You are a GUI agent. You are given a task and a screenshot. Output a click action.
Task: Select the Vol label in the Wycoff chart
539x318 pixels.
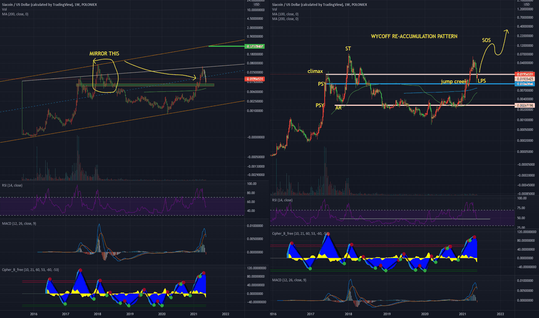click(x=275, y=9)
